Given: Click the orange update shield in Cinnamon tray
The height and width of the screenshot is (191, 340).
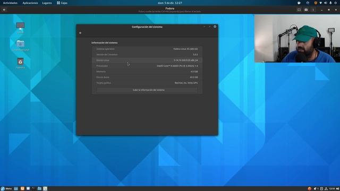Looking at the screenshot, I should coord(309,189).
